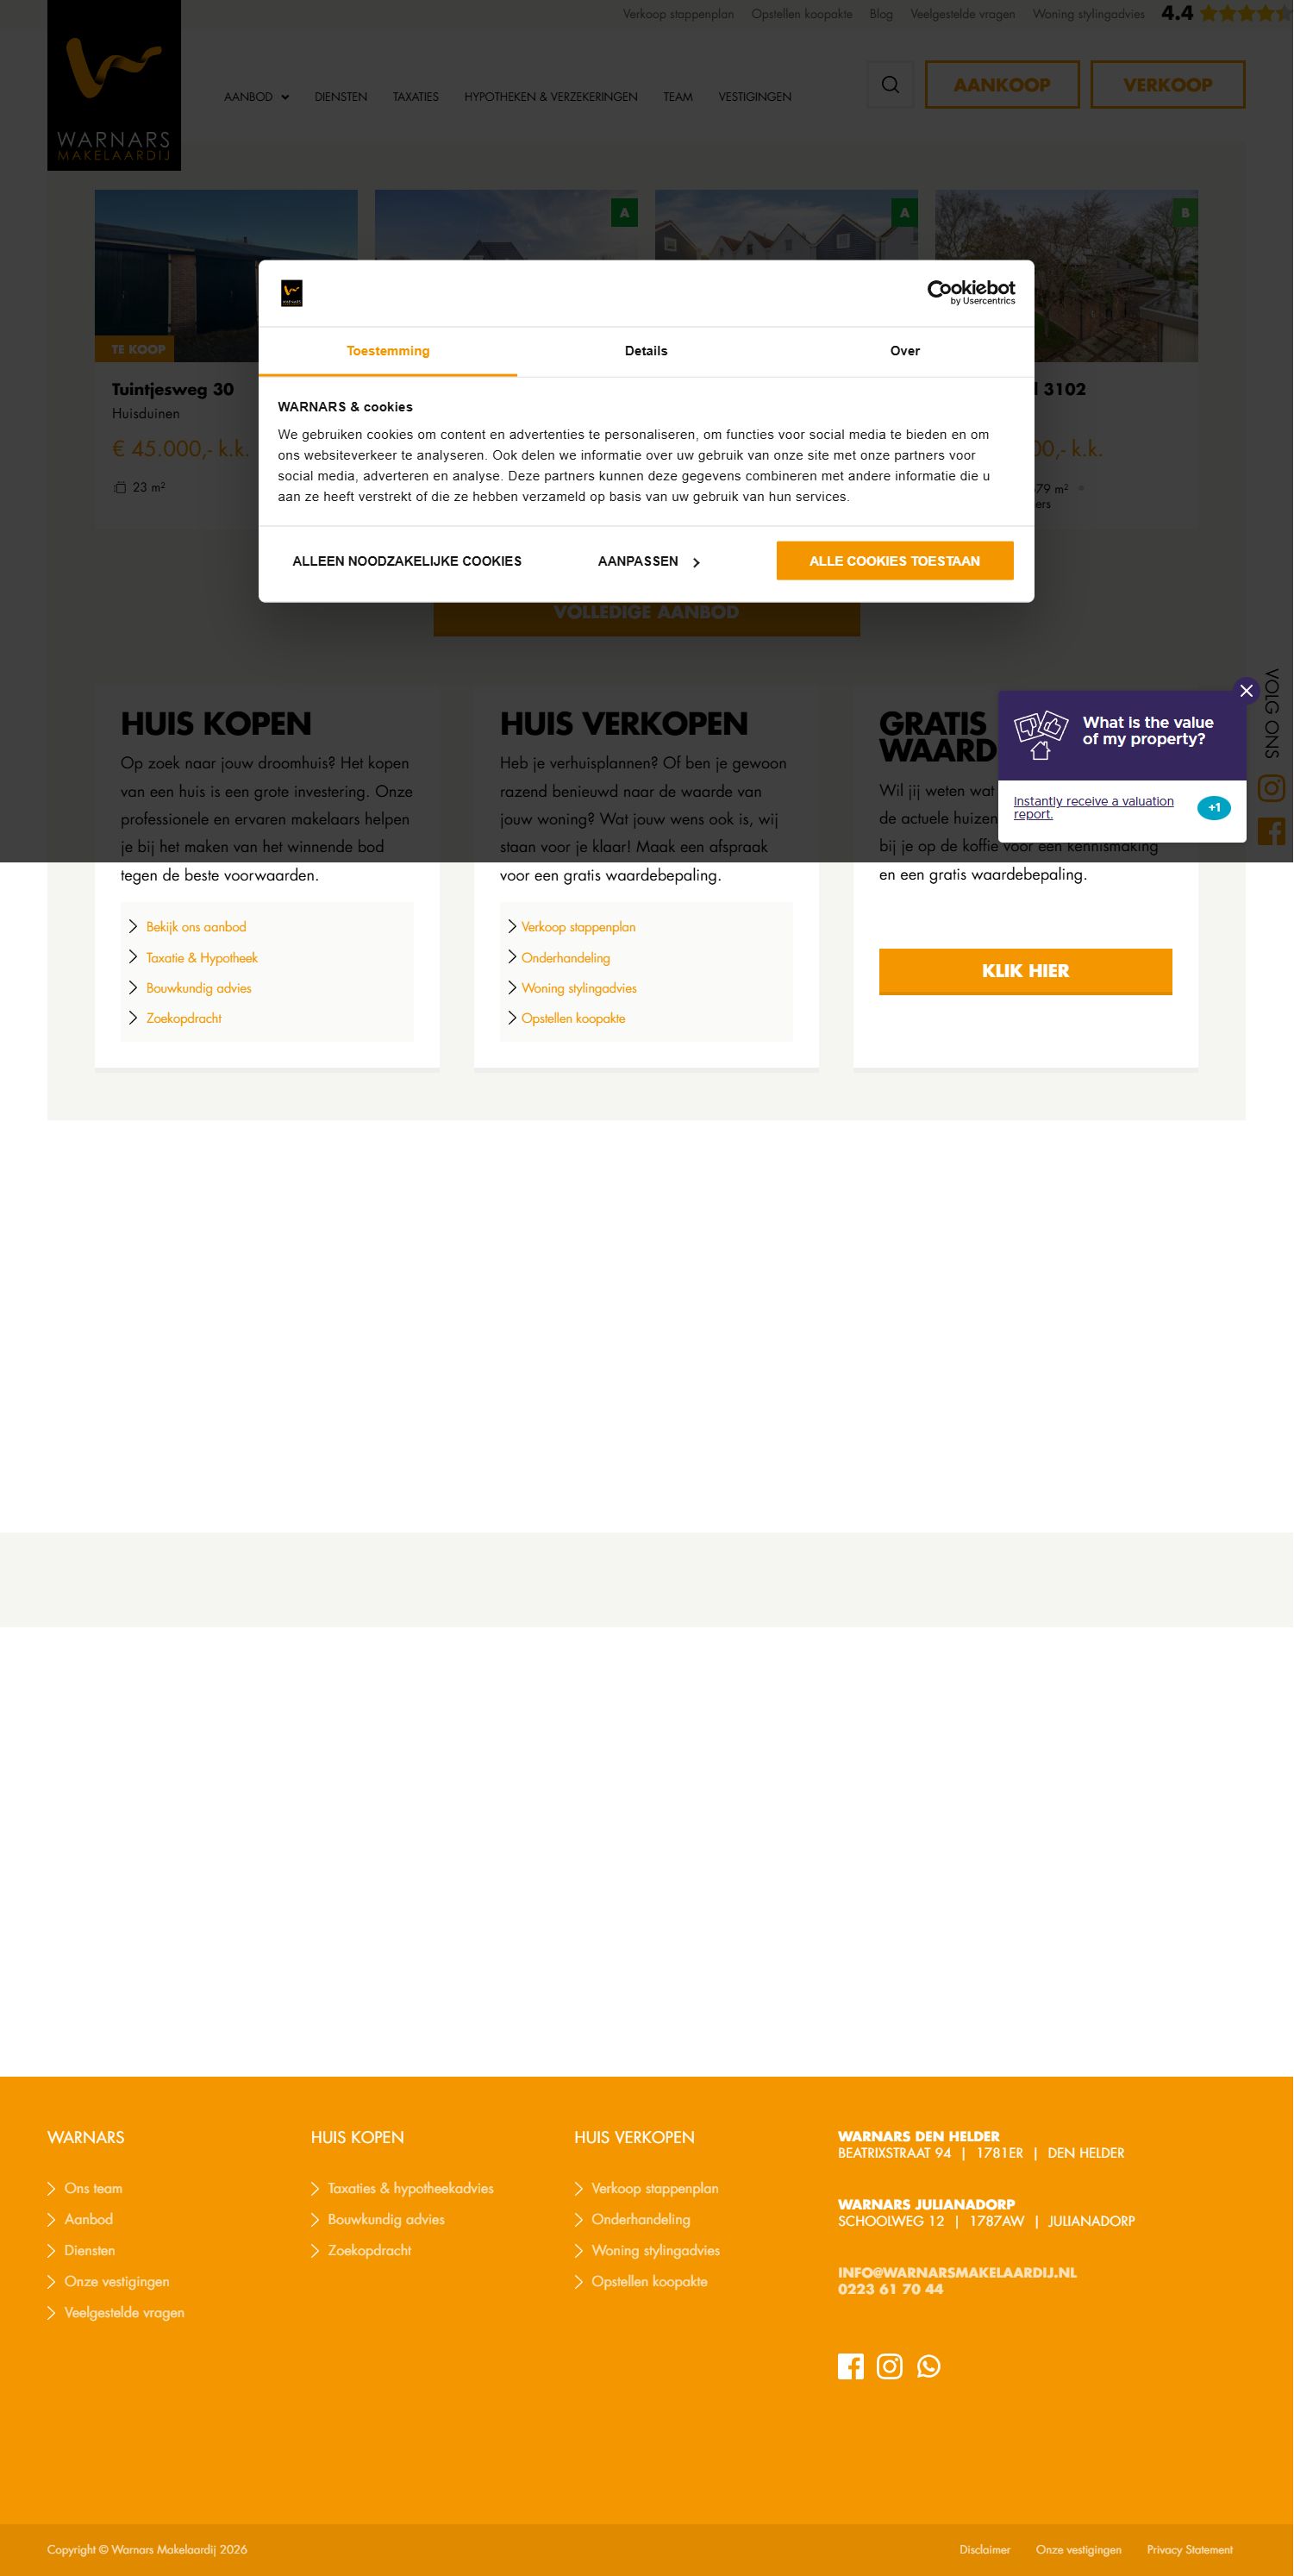Allow all cookies with Alle Cookies Toestaan
Image resolution: width=1294 pixels, height=2576 pixels.
pos(895,561)
